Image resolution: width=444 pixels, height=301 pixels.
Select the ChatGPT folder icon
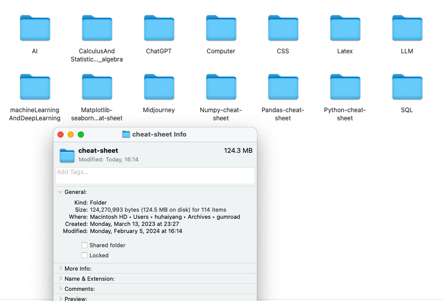pyautogui.click(x=159, y=28)
